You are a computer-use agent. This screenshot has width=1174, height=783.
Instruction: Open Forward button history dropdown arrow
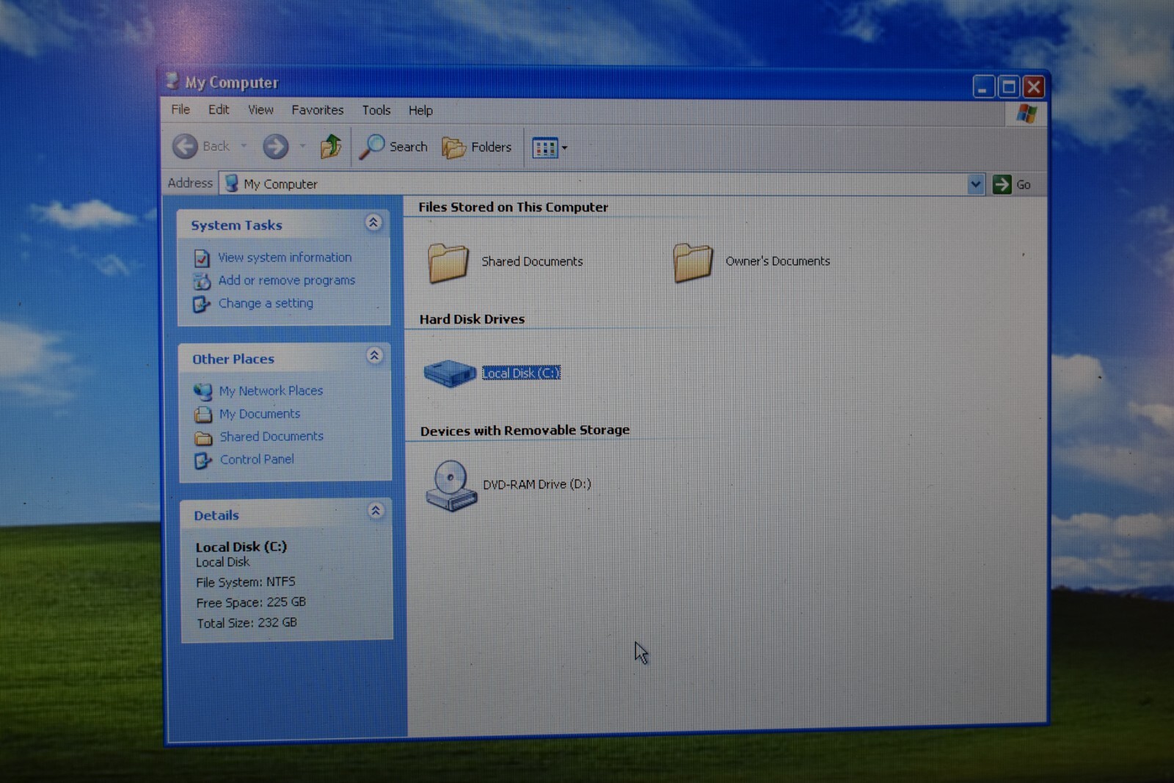pos(302,146)
